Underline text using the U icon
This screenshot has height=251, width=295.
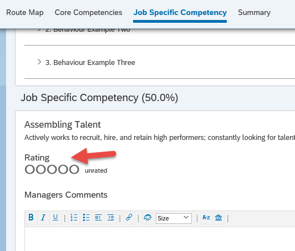tap(55, 218)
